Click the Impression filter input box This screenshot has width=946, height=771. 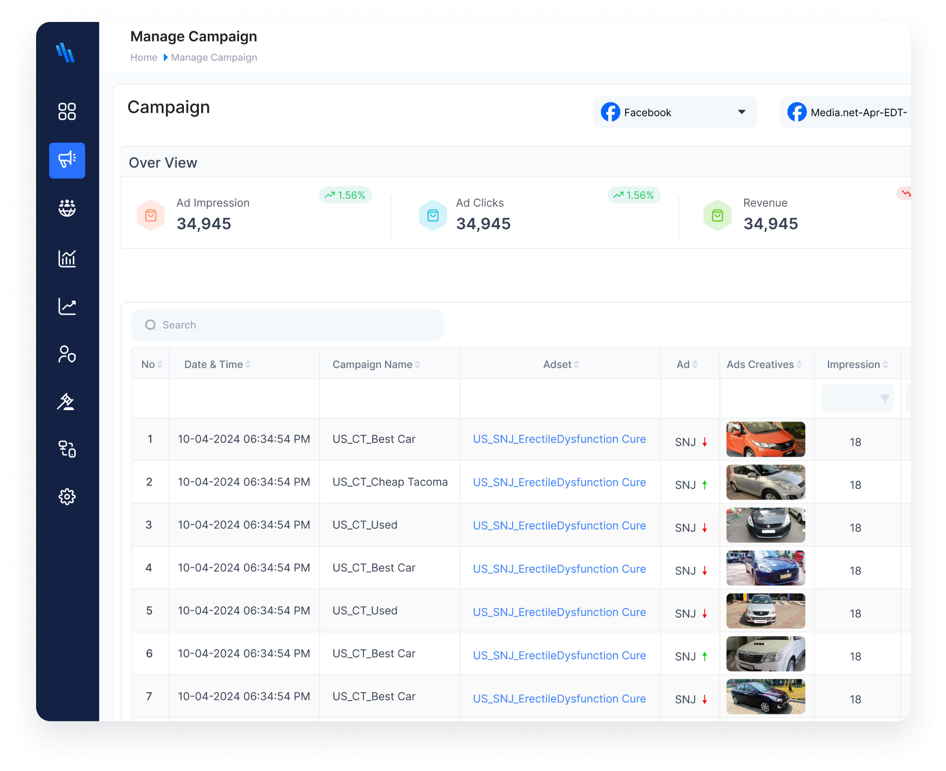[x=857, y=398]
